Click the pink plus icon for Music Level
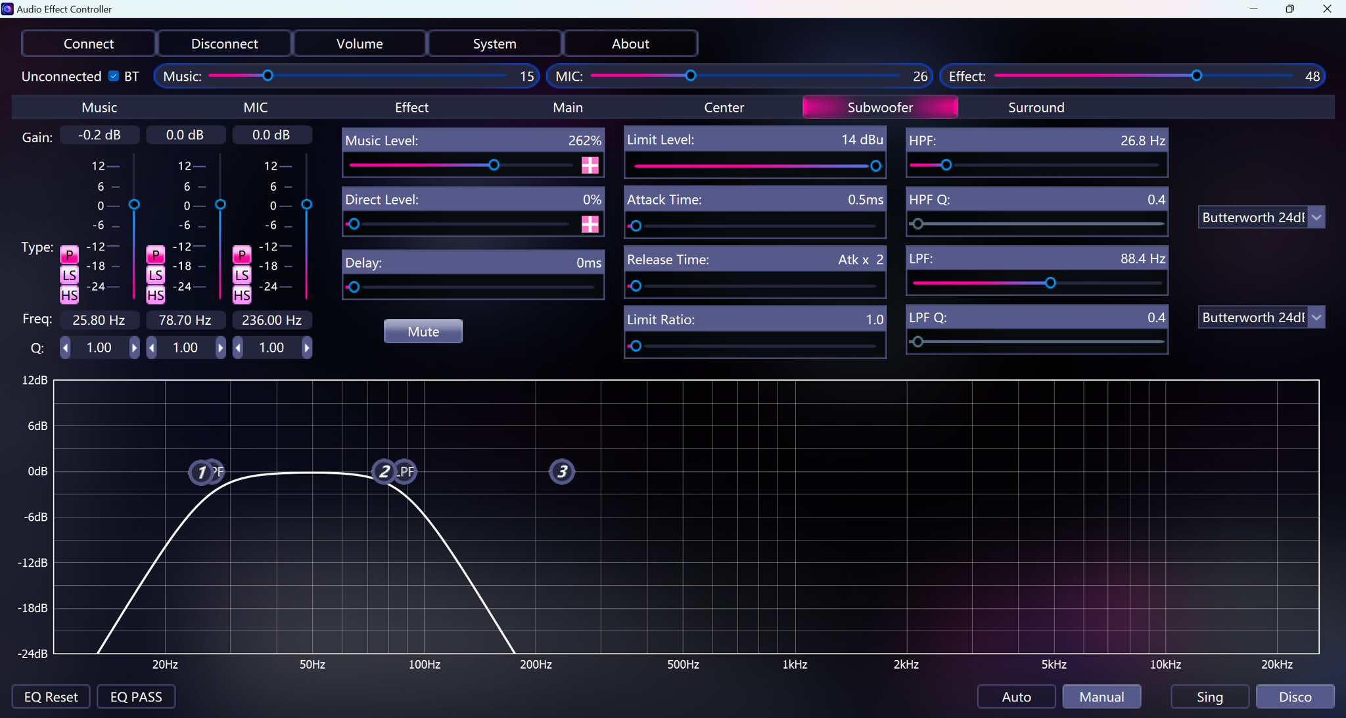Viewport: 1346px width, 718px height. point(590,165)
